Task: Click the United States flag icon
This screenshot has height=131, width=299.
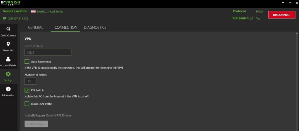Action: point(33,12)
